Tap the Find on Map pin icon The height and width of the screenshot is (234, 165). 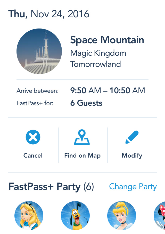coord(82,137)
